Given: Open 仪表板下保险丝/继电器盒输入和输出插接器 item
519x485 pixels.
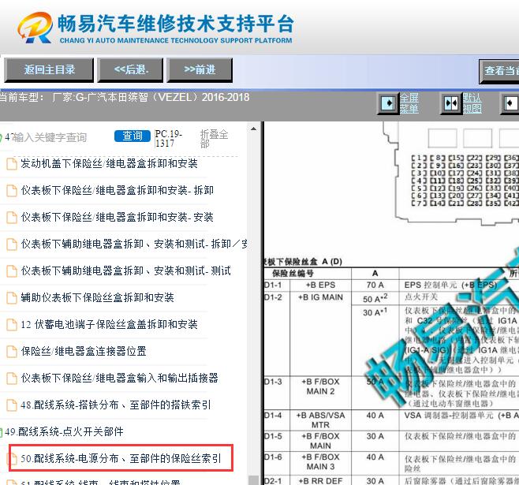Looking at the screenshot, I should click(x=119, y=378).
